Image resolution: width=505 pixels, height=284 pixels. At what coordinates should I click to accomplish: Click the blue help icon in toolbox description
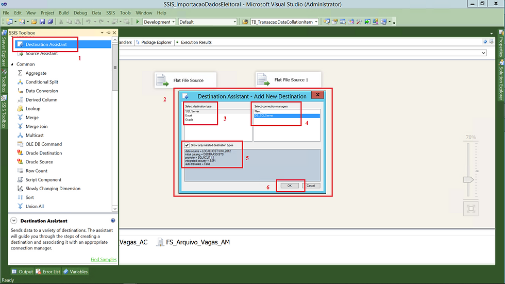coord(113,221)
